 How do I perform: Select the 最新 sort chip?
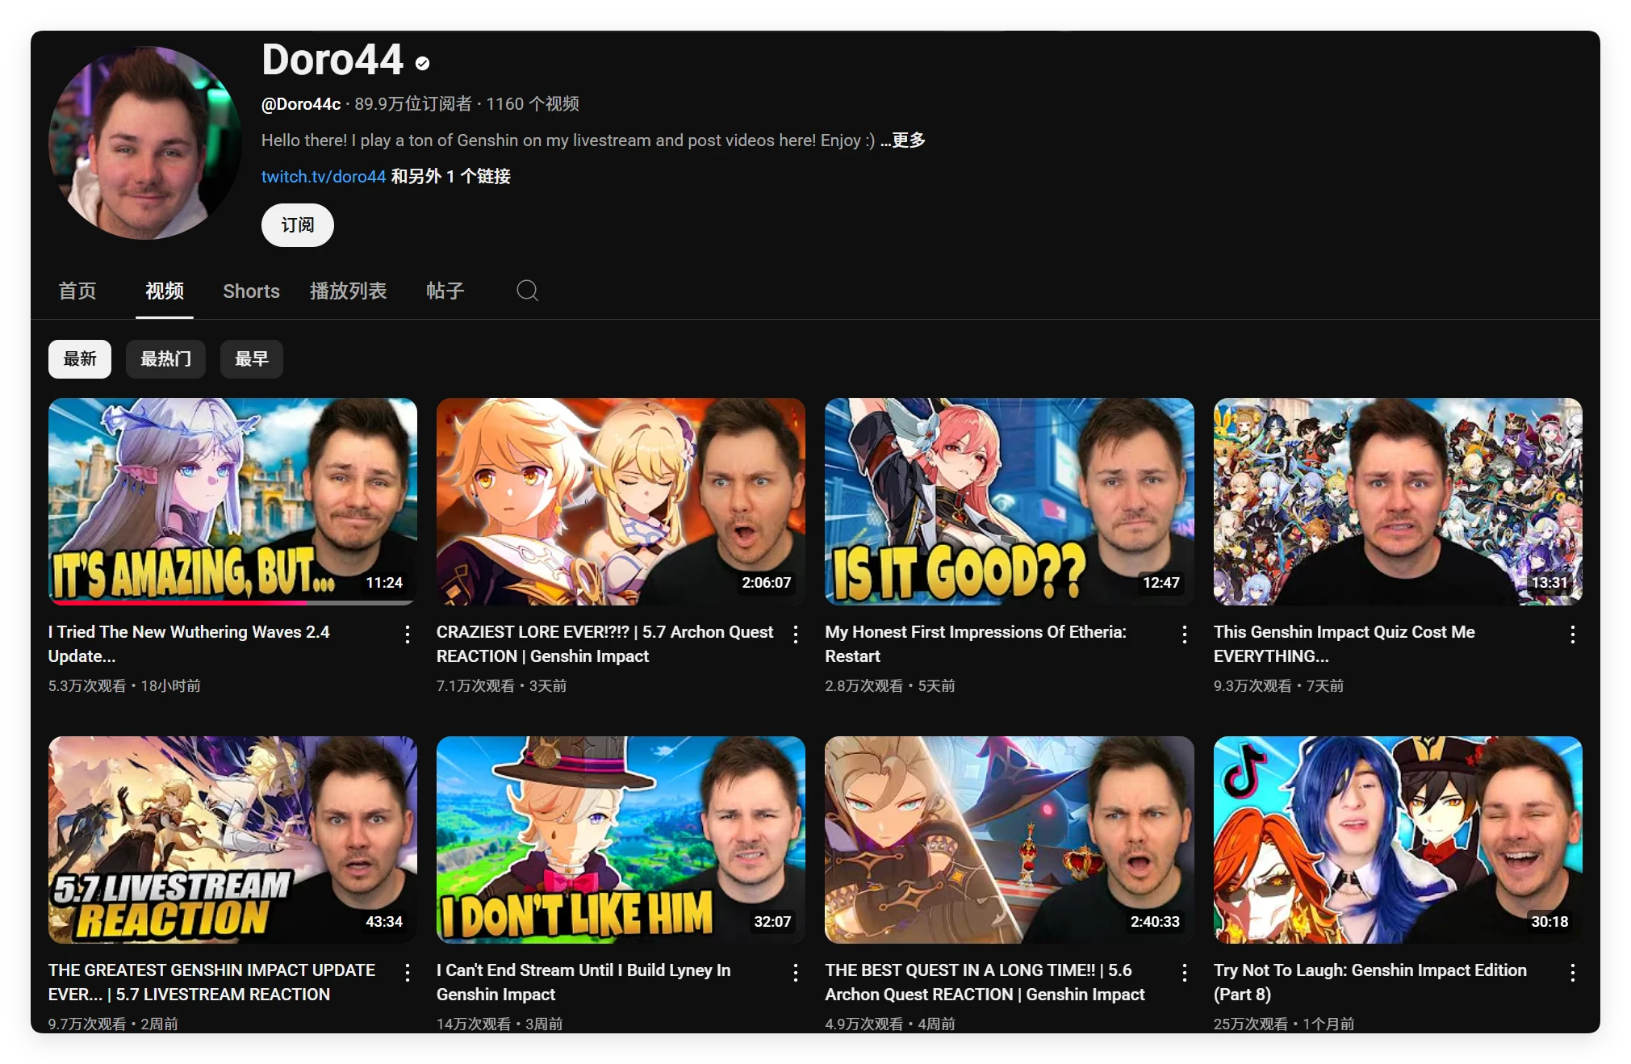80,359
